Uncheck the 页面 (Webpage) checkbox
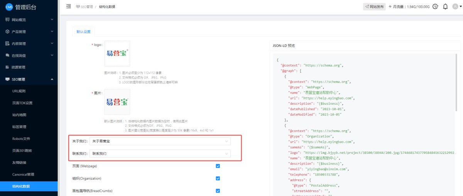 tap(218, 166)
